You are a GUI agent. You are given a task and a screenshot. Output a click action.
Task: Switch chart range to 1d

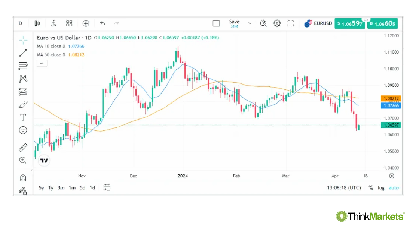[92, 188]
